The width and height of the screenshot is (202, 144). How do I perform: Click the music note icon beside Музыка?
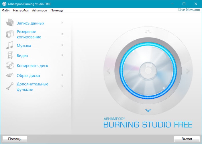[x=10, y=45]
